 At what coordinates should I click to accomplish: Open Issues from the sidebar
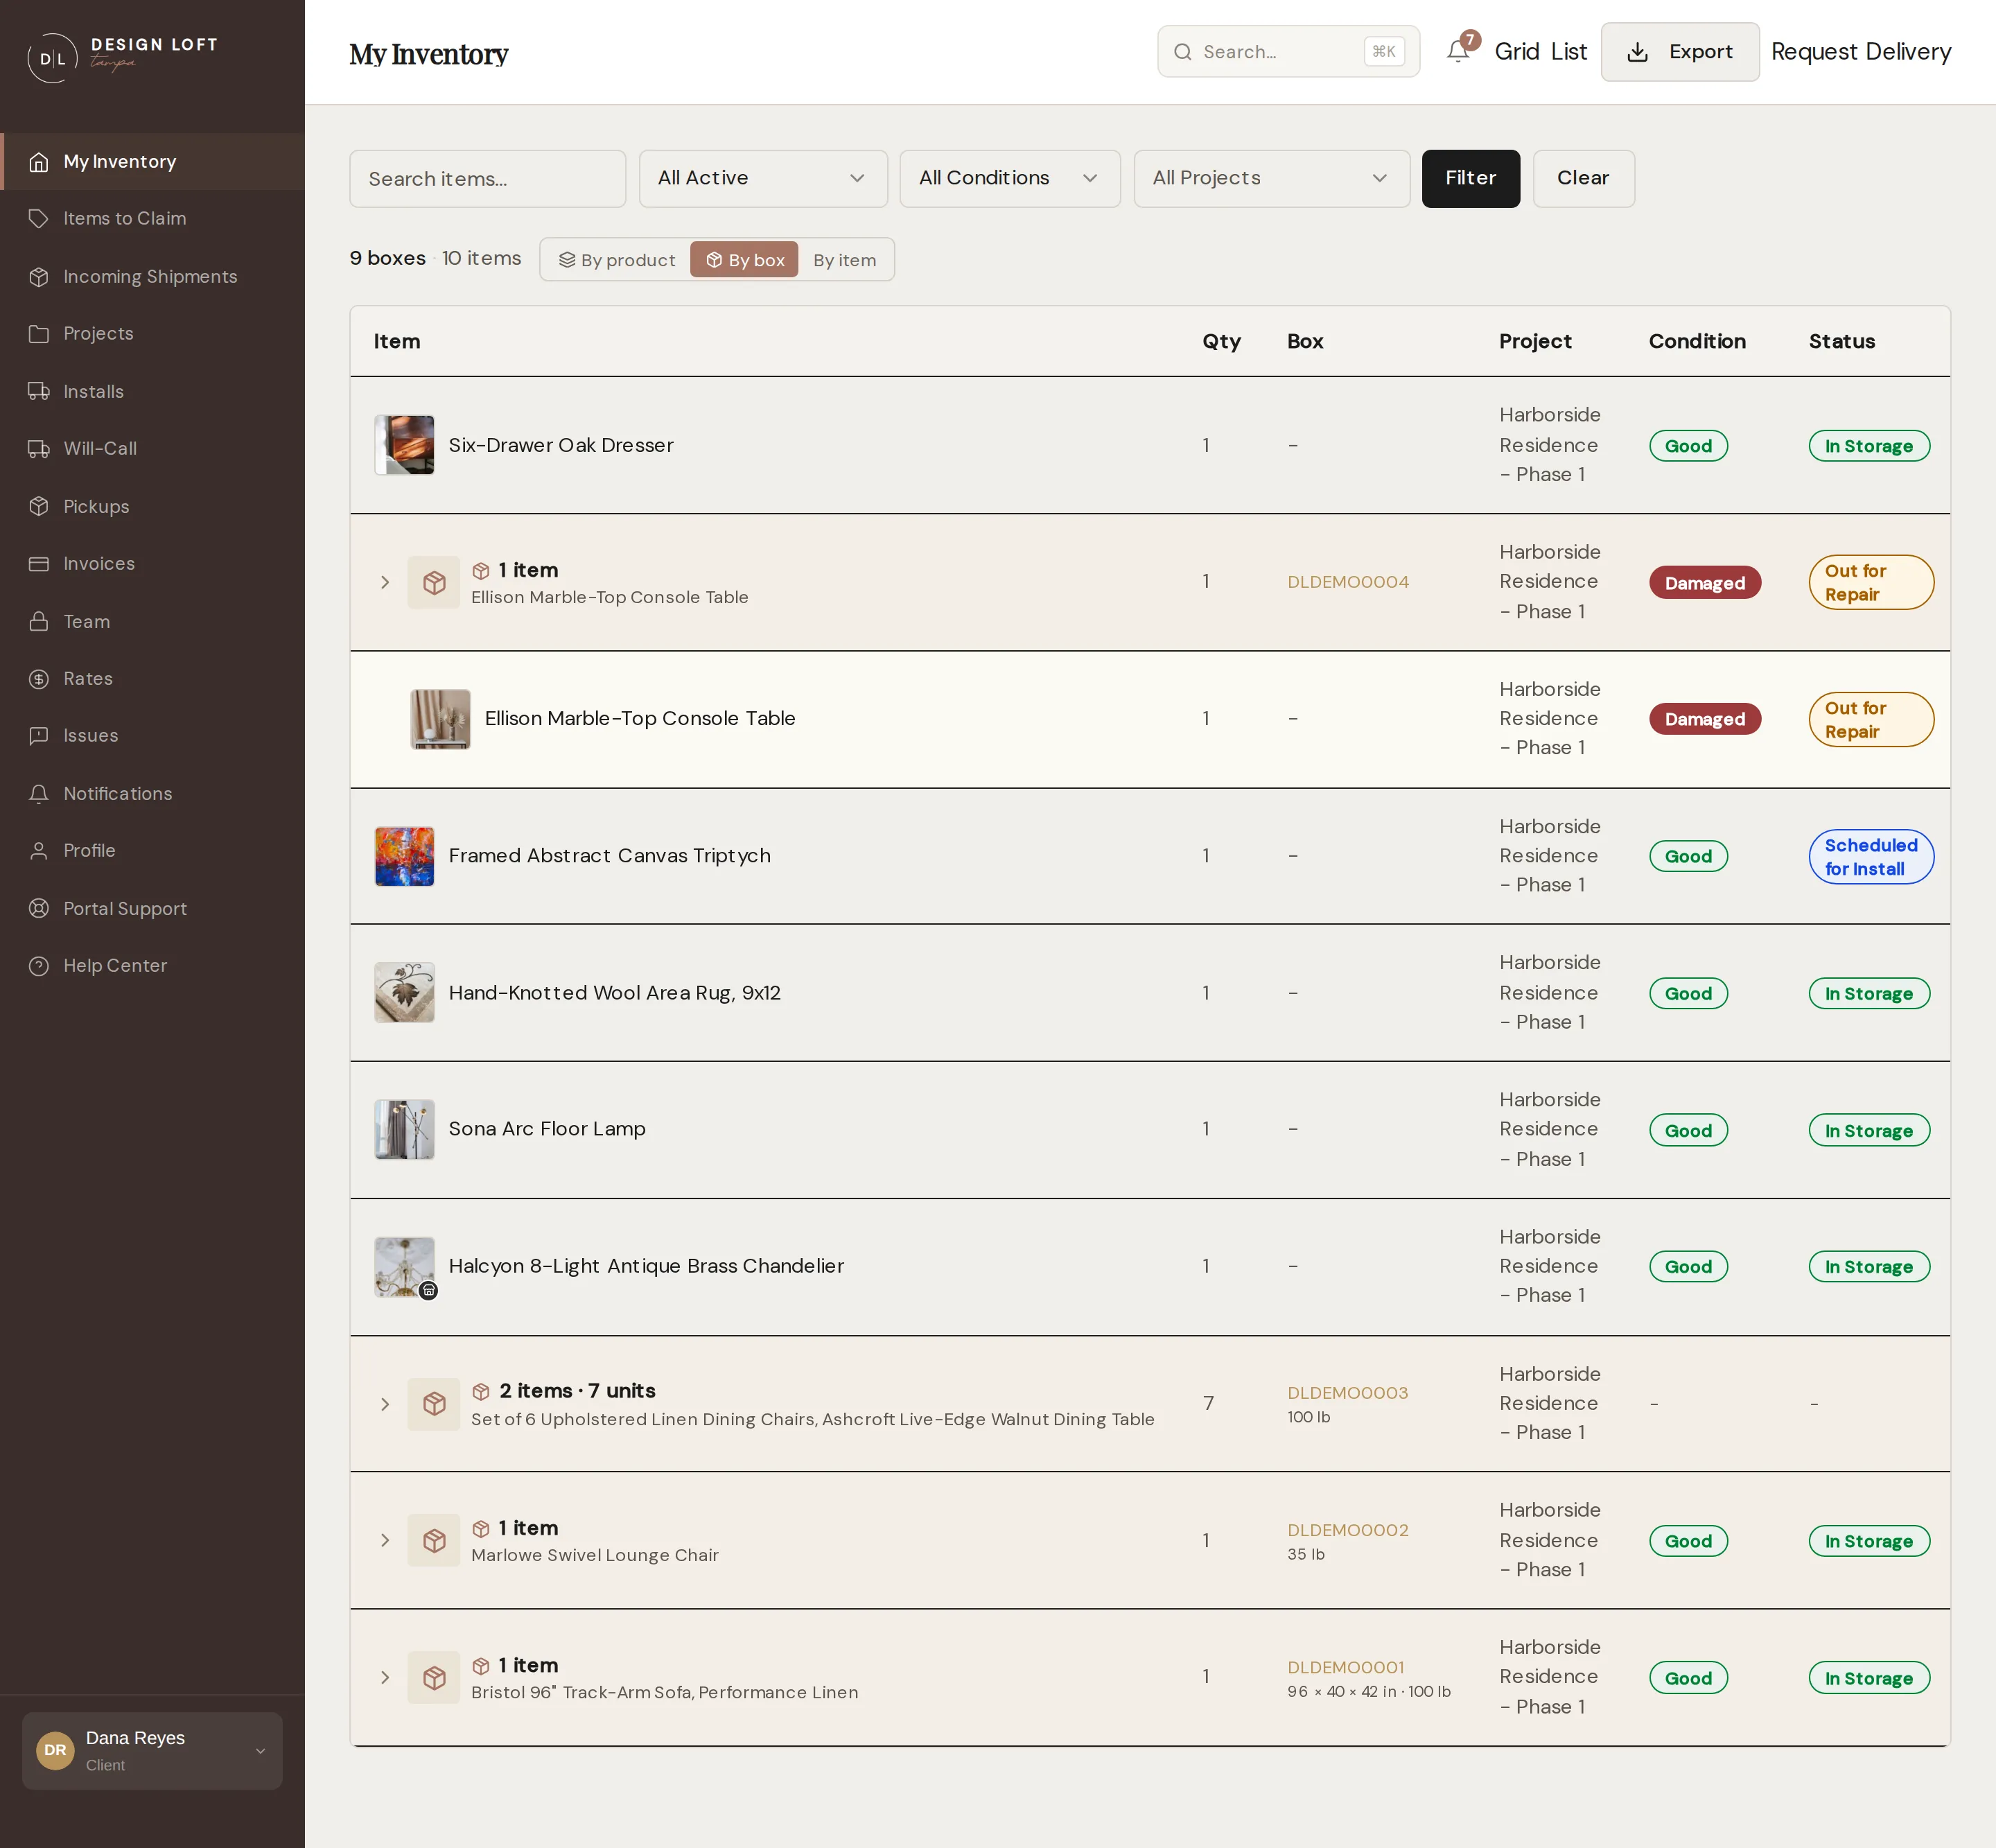click(x=152, y=736)
